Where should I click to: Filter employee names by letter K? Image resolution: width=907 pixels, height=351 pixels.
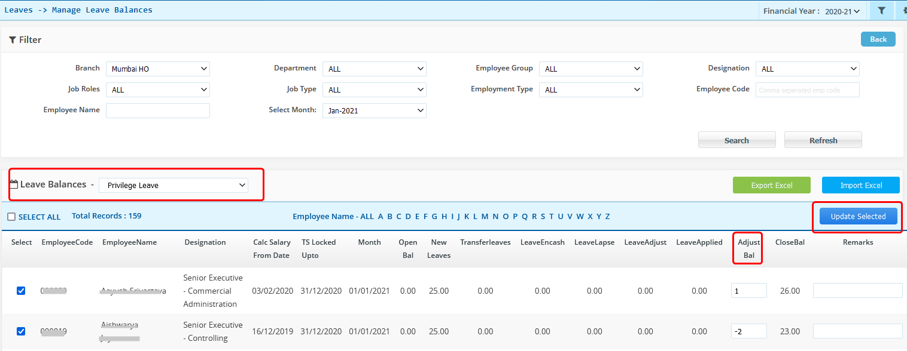coord(467,216)
